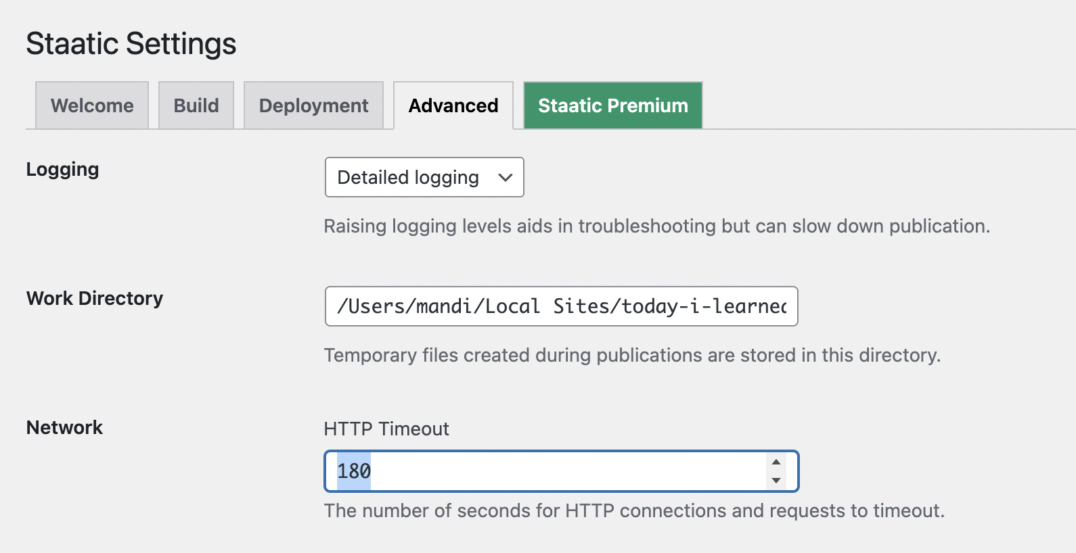
Task: Click the Network section label
Action: [64, 427]
